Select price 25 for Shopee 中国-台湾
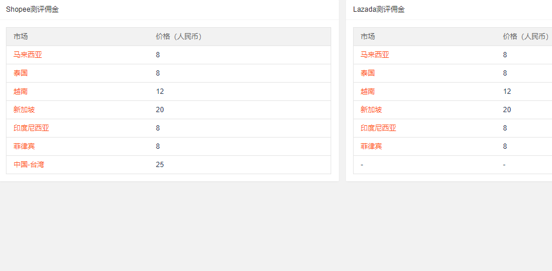This screenshot has height=271, width=552. [160, 165]
